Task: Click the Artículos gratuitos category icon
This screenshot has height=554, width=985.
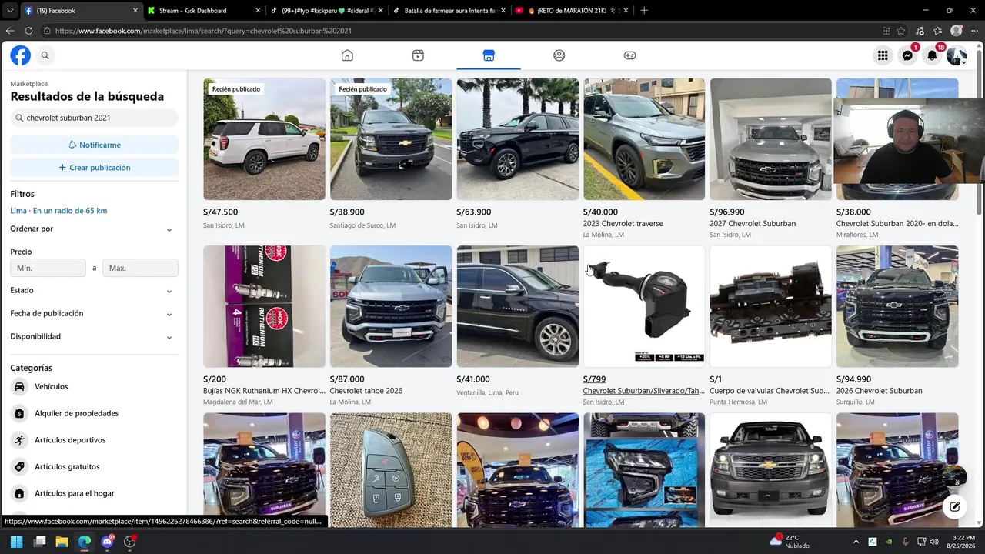Action: point(19,466)
